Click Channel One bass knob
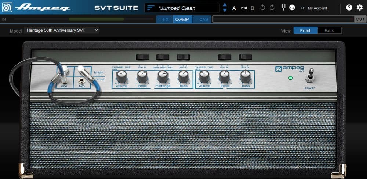Image resolution: width=367 pixels, height=179 pixels. 183,76
